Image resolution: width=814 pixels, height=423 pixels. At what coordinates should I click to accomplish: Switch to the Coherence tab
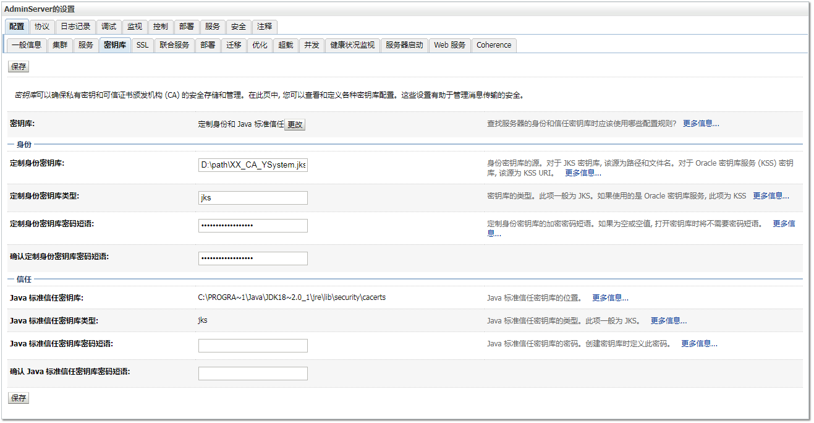(493, 45)
